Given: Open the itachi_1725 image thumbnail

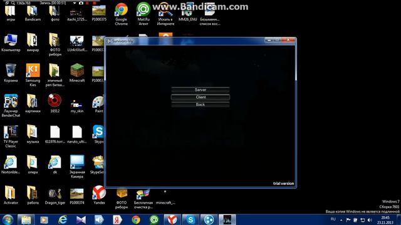Looking at the screenshot, I should tap(76, 14).
